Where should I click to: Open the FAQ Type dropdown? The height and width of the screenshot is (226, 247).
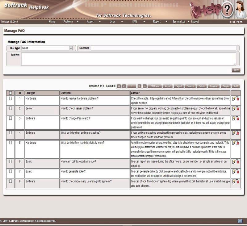pos(47,48)
